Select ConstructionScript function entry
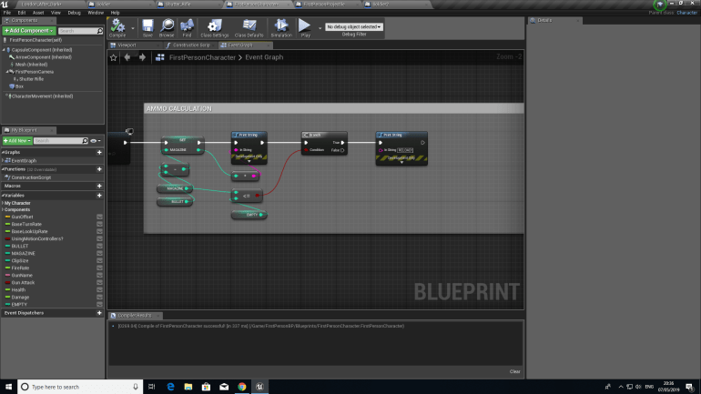This screenshot has height=394, width=701. pos(31,177)
